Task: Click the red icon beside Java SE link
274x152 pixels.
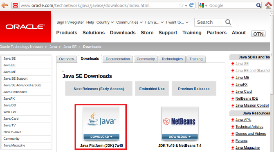Action: pos(233,63)
